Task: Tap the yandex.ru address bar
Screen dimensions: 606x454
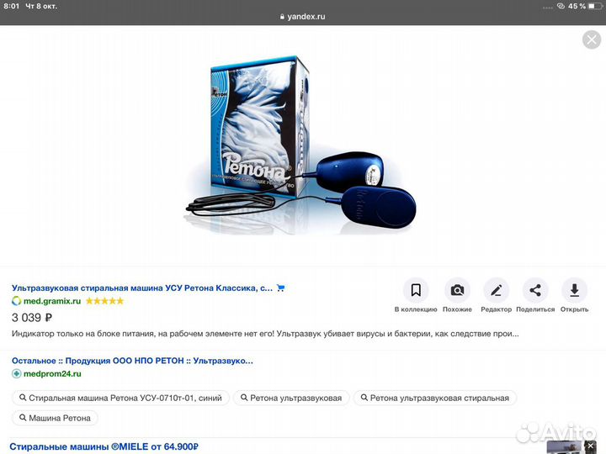Action: (303, 17)
